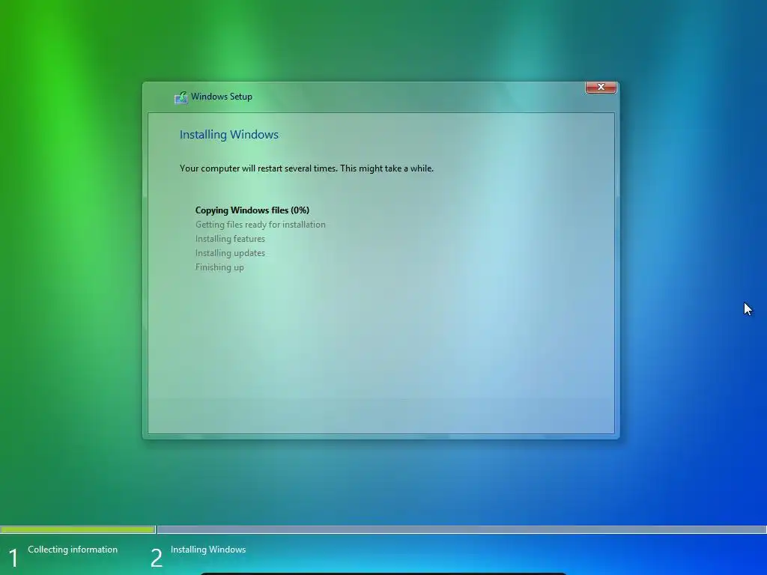Select the Installing updates step
This screenshot has width=767, height=575.
click(x=230, y=253)
